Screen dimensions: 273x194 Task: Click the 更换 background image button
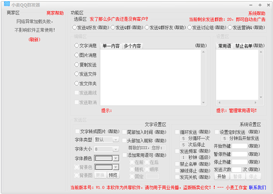tap(100, 175)
